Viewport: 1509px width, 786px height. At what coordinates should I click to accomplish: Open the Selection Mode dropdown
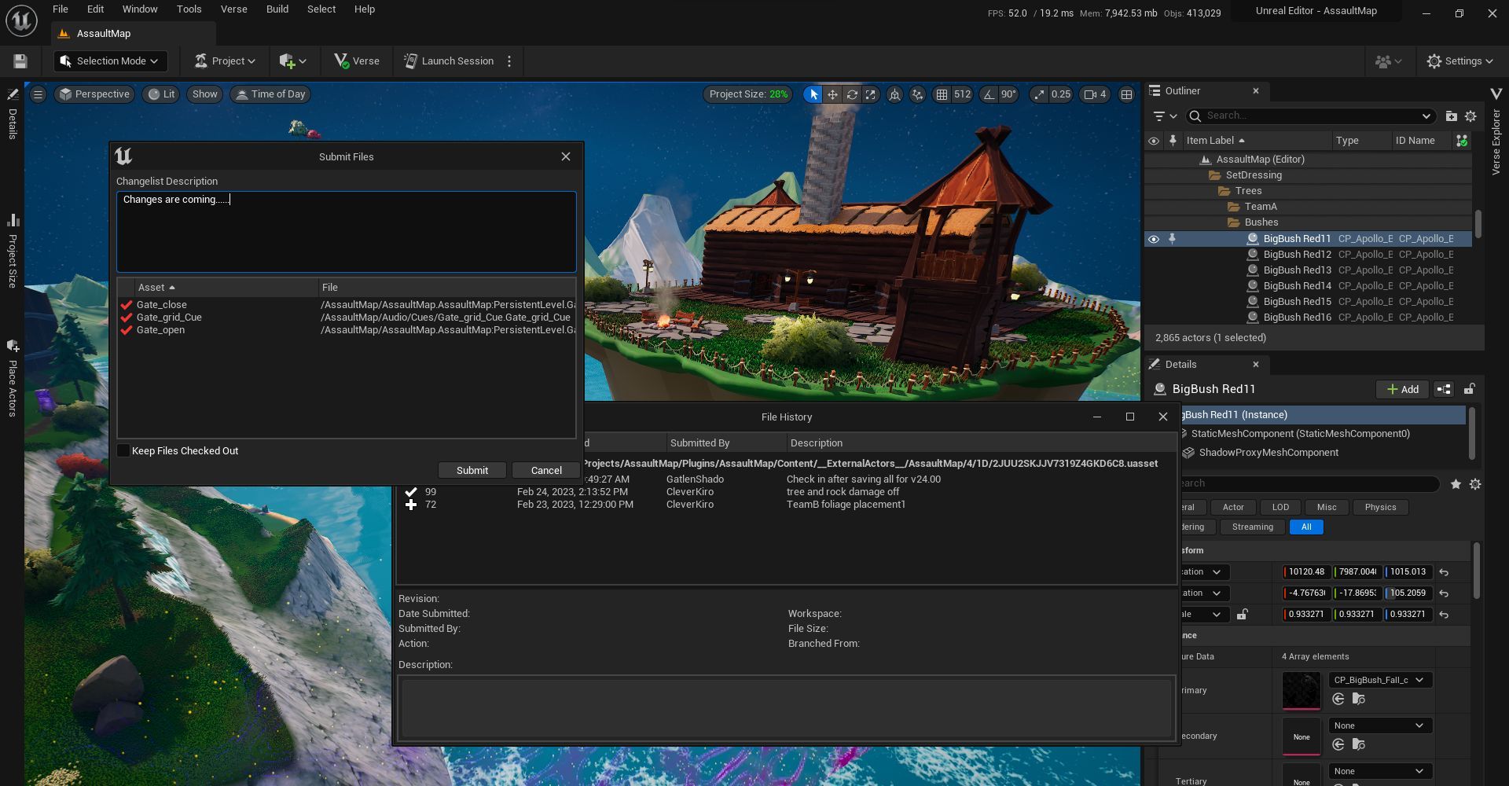110,61
